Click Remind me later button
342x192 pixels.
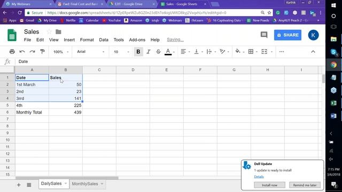point(305,185)
